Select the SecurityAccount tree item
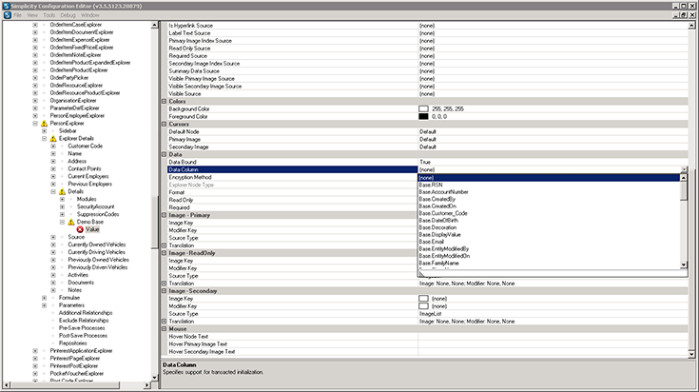The width and height of the screenshot is (699, 392). click(x=95, y=206)
